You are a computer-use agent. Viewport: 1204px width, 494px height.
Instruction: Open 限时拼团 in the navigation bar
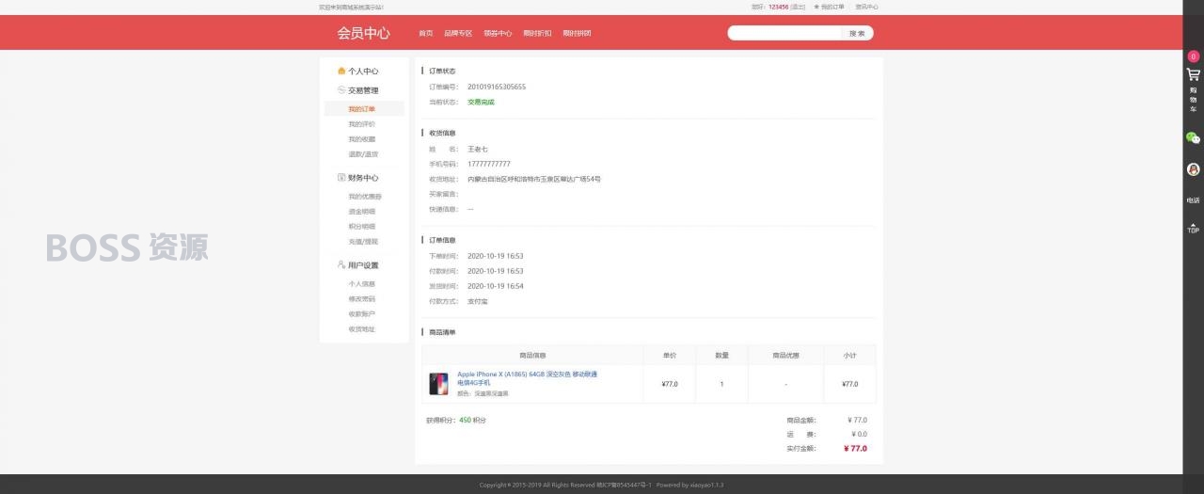point(577,33)
